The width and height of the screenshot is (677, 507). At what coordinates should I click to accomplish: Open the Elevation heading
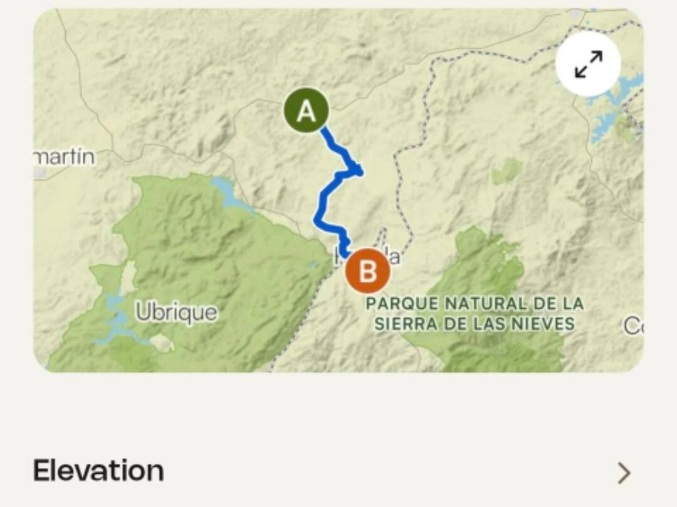pyautogui.click(x=98, y=471)
